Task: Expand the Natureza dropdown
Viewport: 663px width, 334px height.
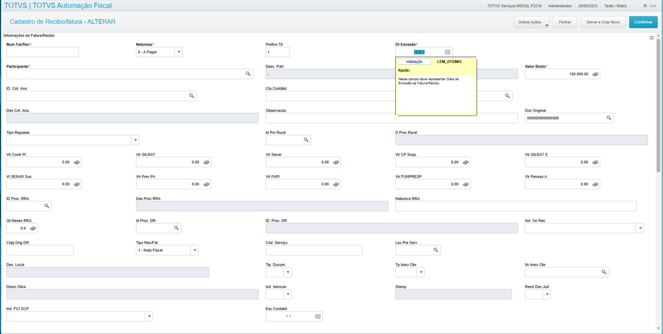Action: [x=179, y=52]
